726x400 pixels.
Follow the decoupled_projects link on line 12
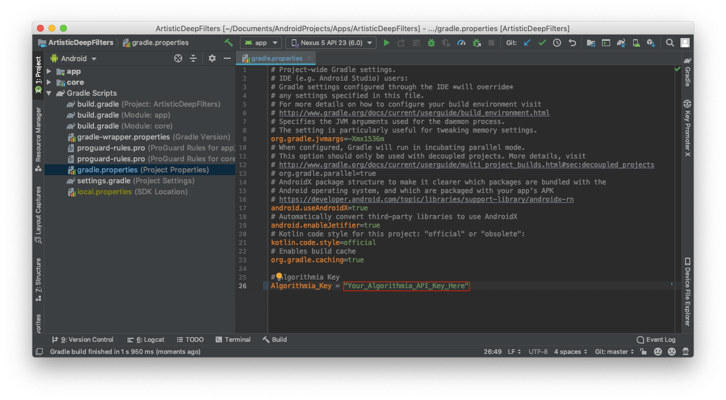click(467, 165)
